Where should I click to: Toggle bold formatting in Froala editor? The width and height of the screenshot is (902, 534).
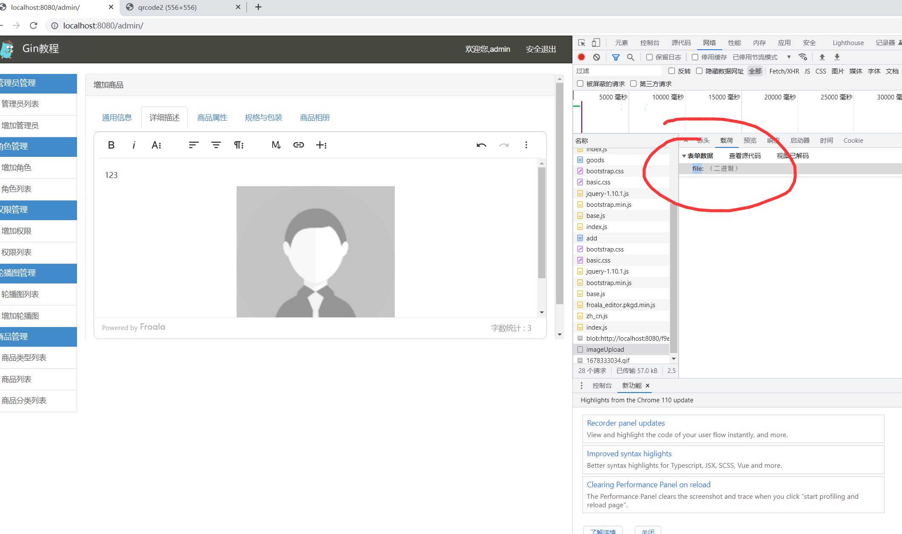coord(111,145)
